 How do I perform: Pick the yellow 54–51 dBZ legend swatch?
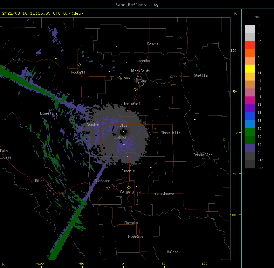click(250, 68)
